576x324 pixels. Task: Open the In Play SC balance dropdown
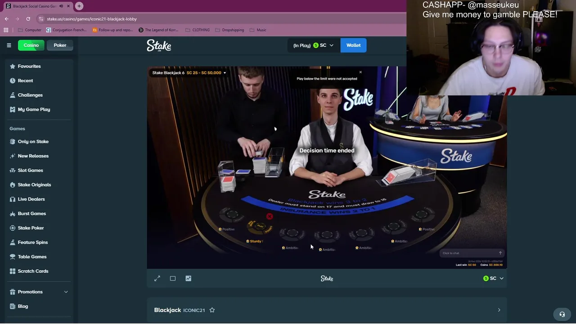[313, 45]
